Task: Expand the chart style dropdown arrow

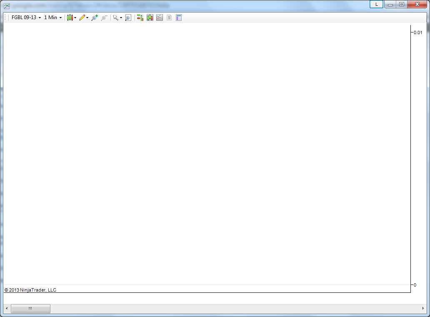Action: [x=75, y=18]
